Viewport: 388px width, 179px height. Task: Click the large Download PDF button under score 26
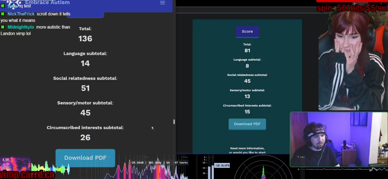pos(85,158)
